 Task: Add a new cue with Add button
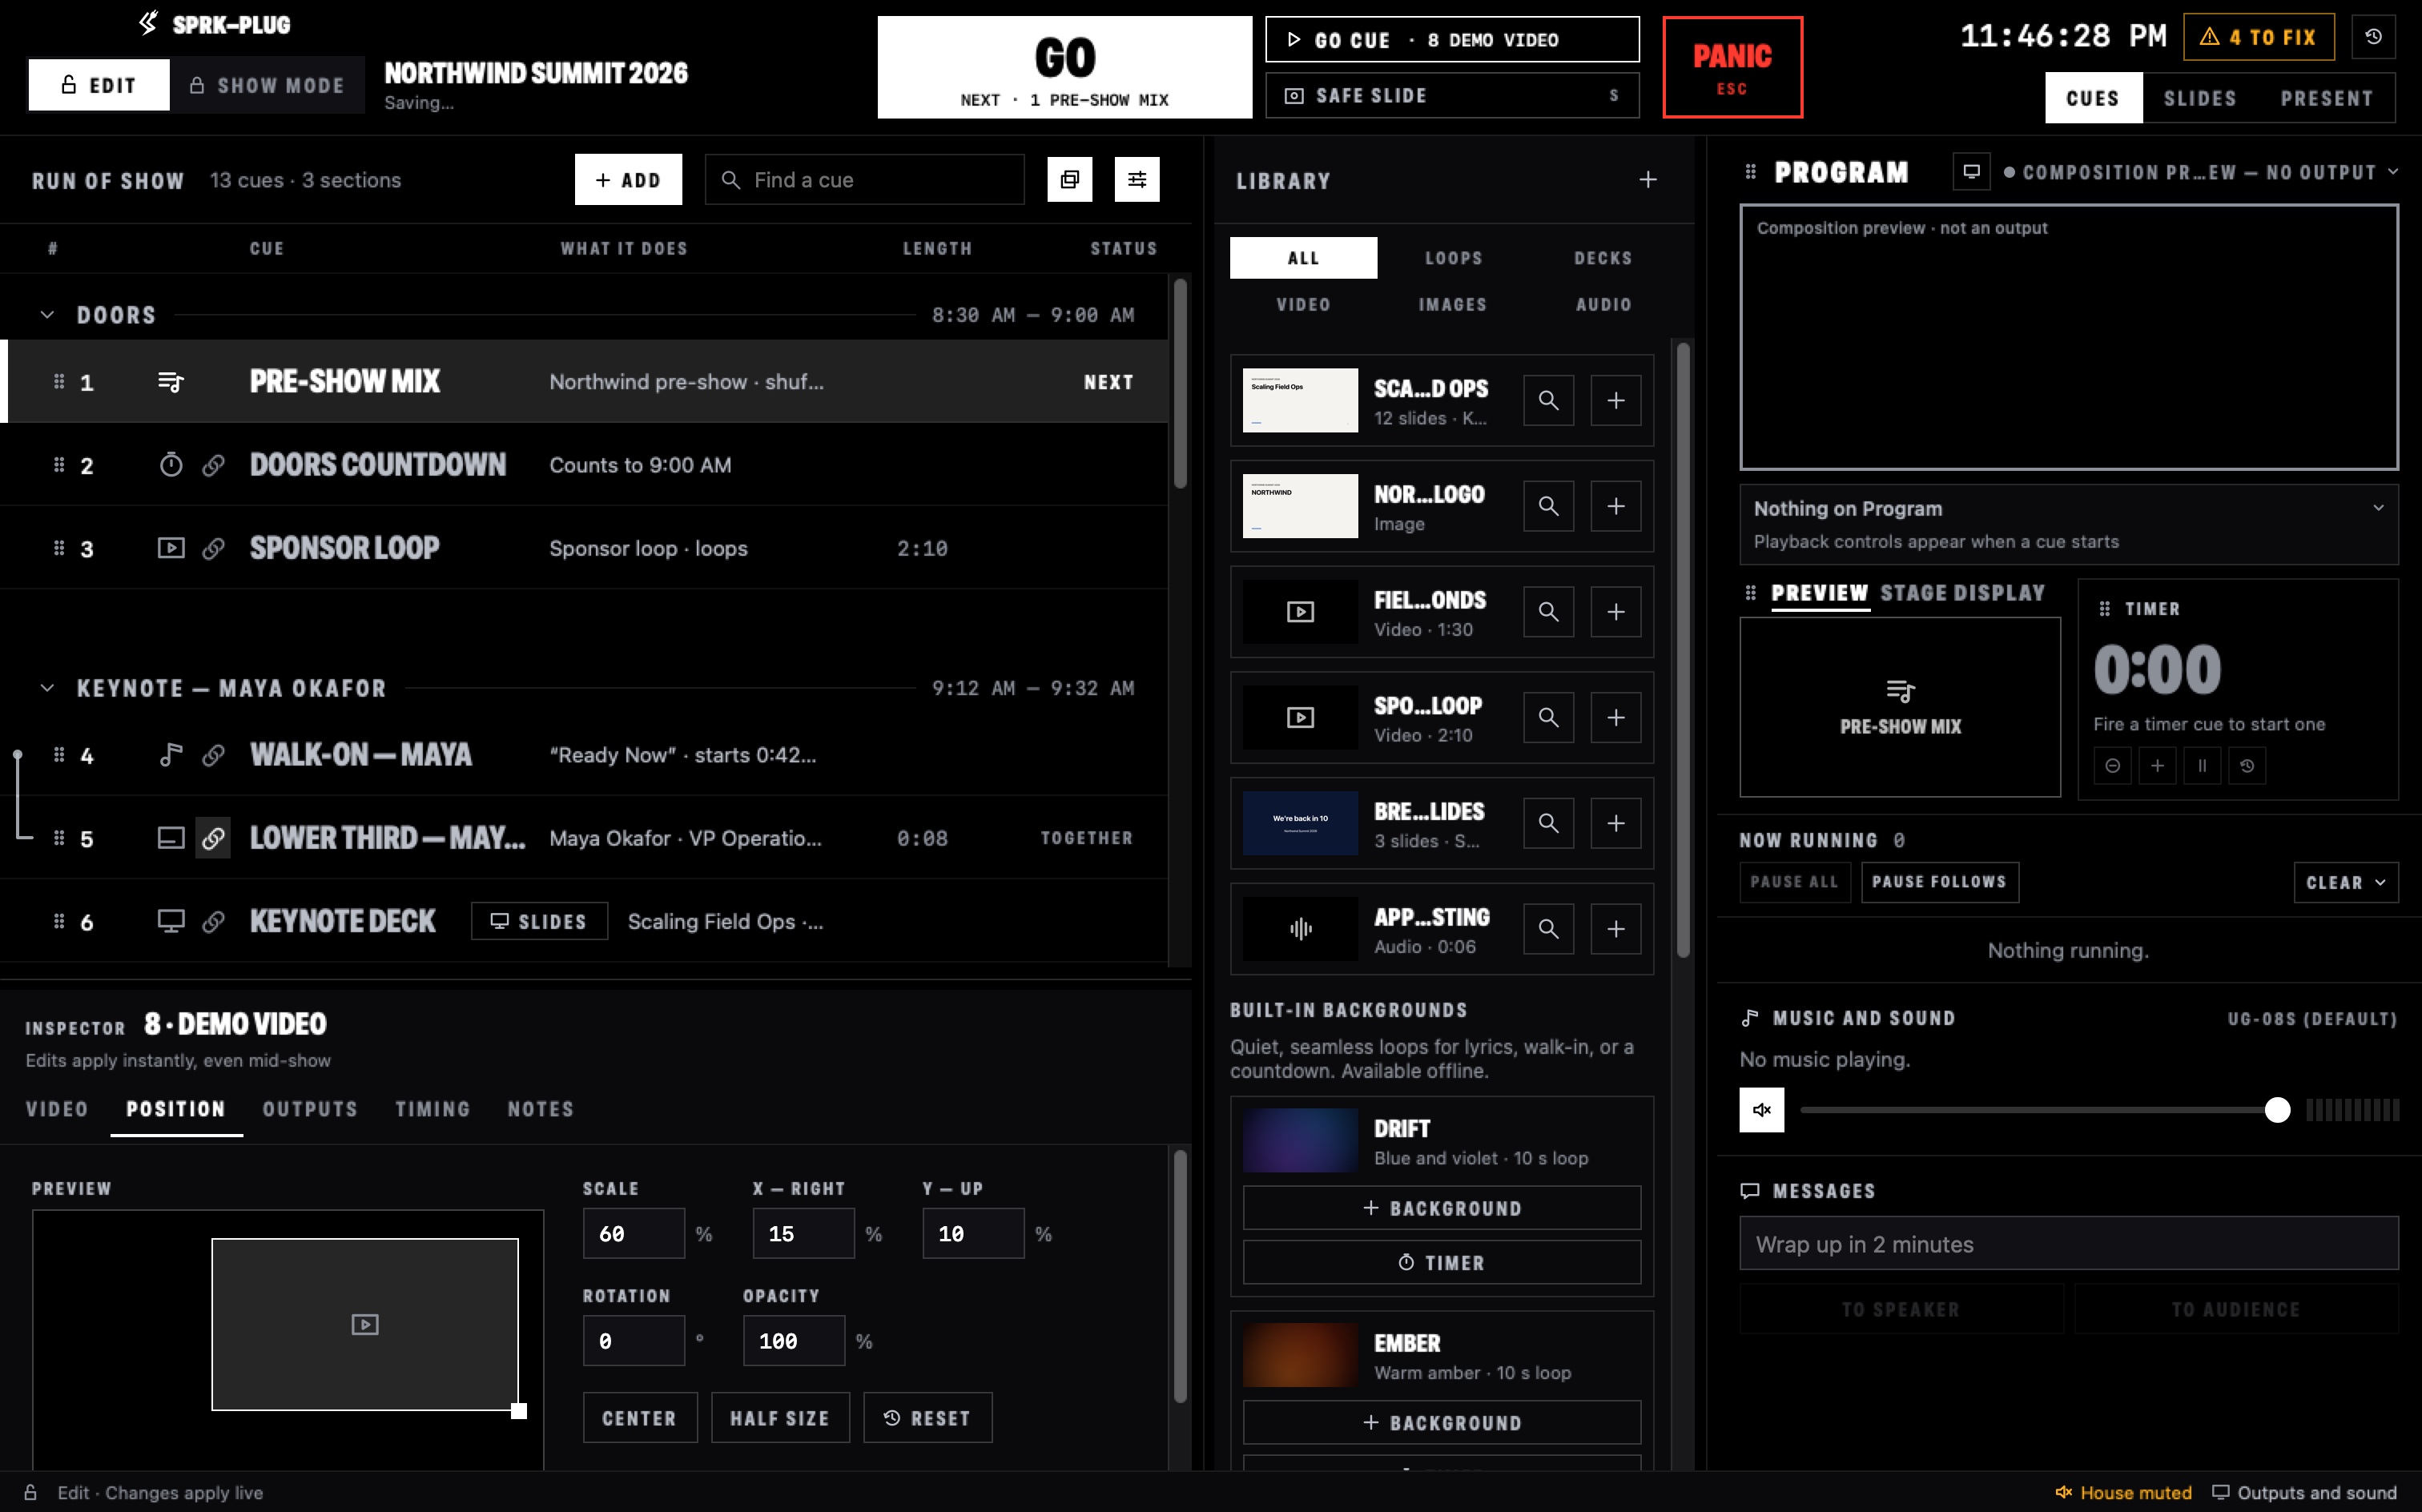point(628,180)
